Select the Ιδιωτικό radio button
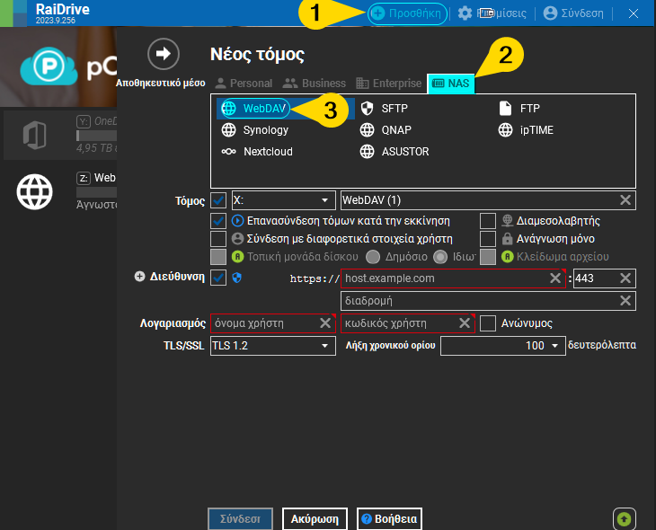 (x=440, y=257)
